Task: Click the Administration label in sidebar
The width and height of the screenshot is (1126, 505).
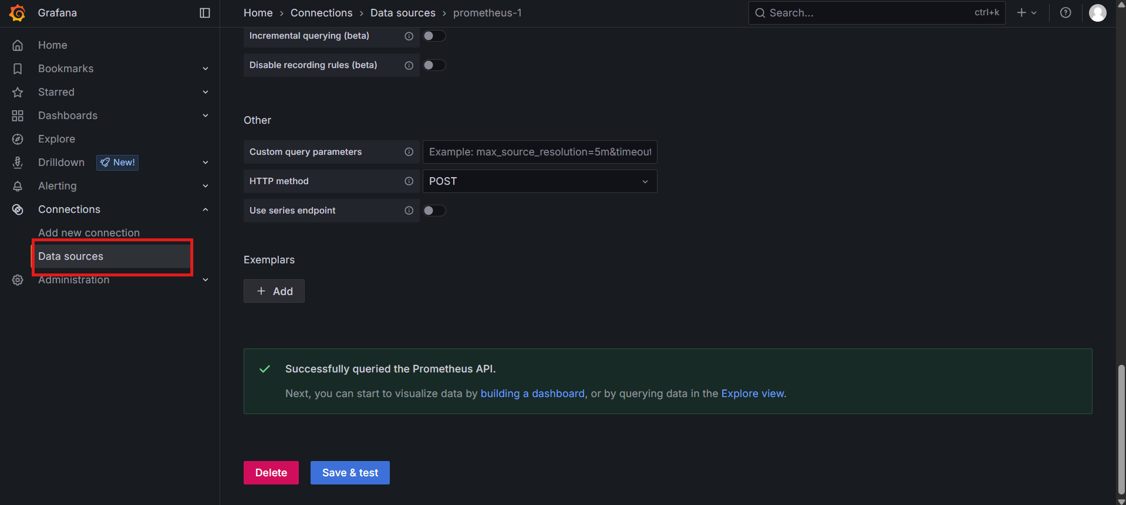Action: 73,280
